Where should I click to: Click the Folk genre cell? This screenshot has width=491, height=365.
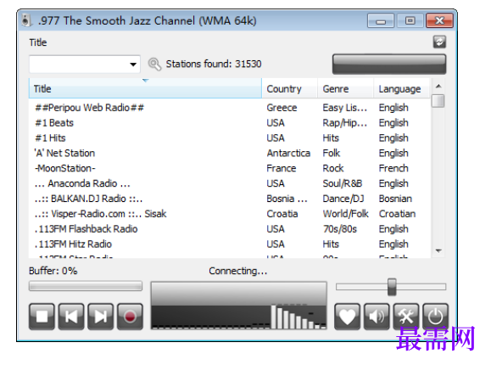point(332,153)
